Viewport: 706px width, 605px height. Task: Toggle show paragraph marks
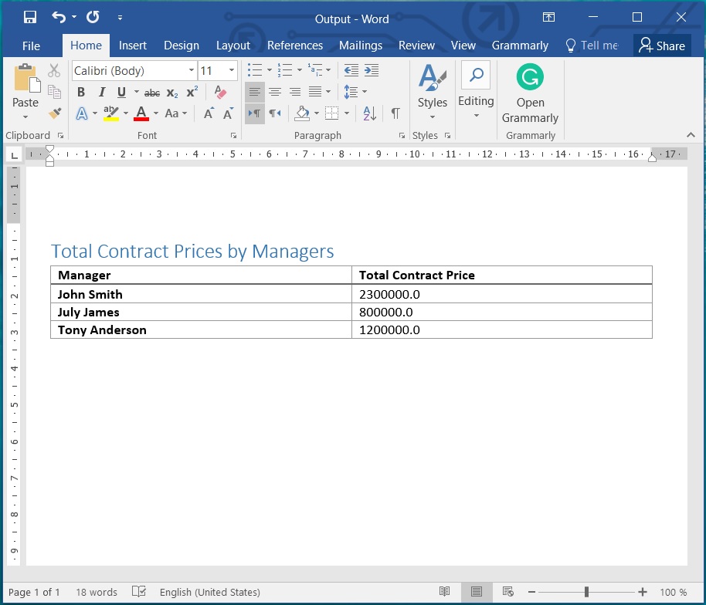395,113
